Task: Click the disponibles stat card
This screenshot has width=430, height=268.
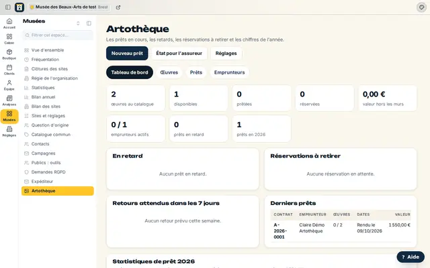Action: pos(199,98)
